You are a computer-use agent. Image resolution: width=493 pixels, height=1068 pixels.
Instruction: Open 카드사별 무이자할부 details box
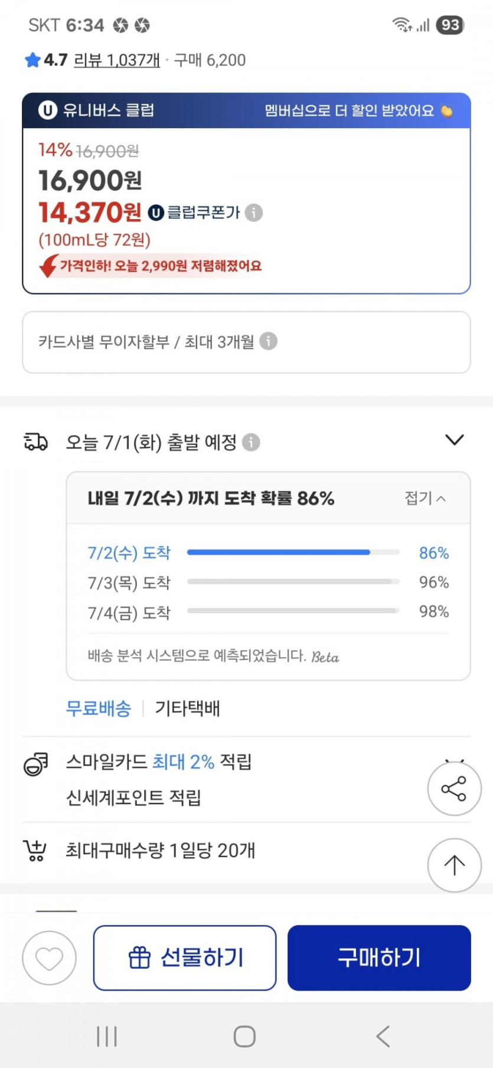pyautogui.click(x=246, y=342)
